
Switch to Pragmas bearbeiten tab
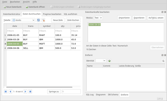pyautogui.click(x=52, y=14)
